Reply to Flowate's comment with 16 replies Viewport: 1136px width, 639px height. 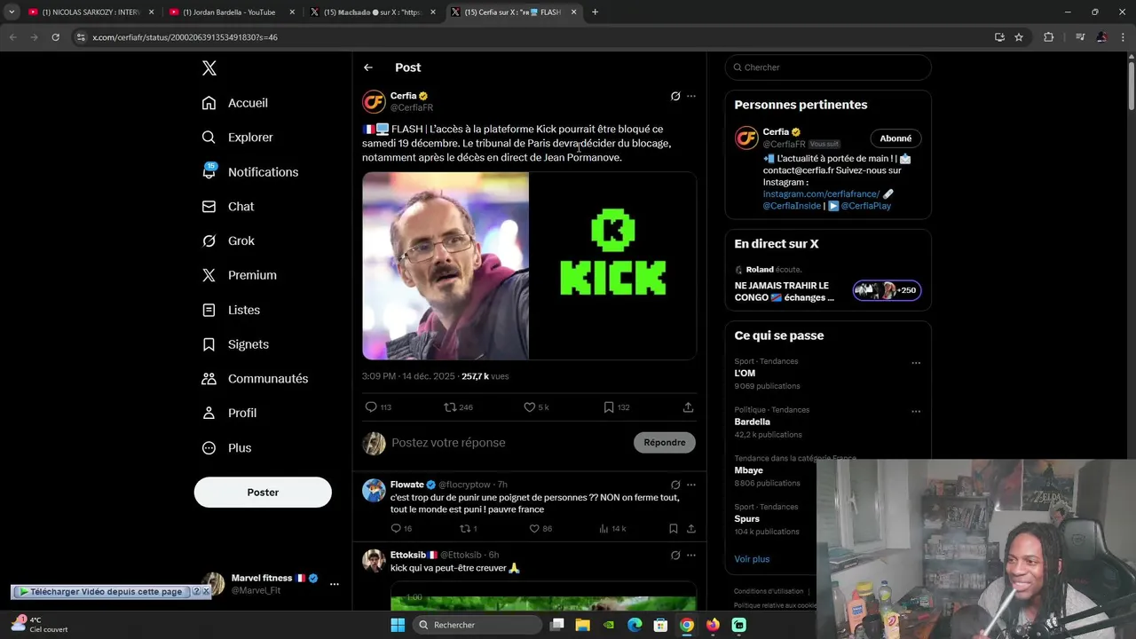click(x=401, y=529)
